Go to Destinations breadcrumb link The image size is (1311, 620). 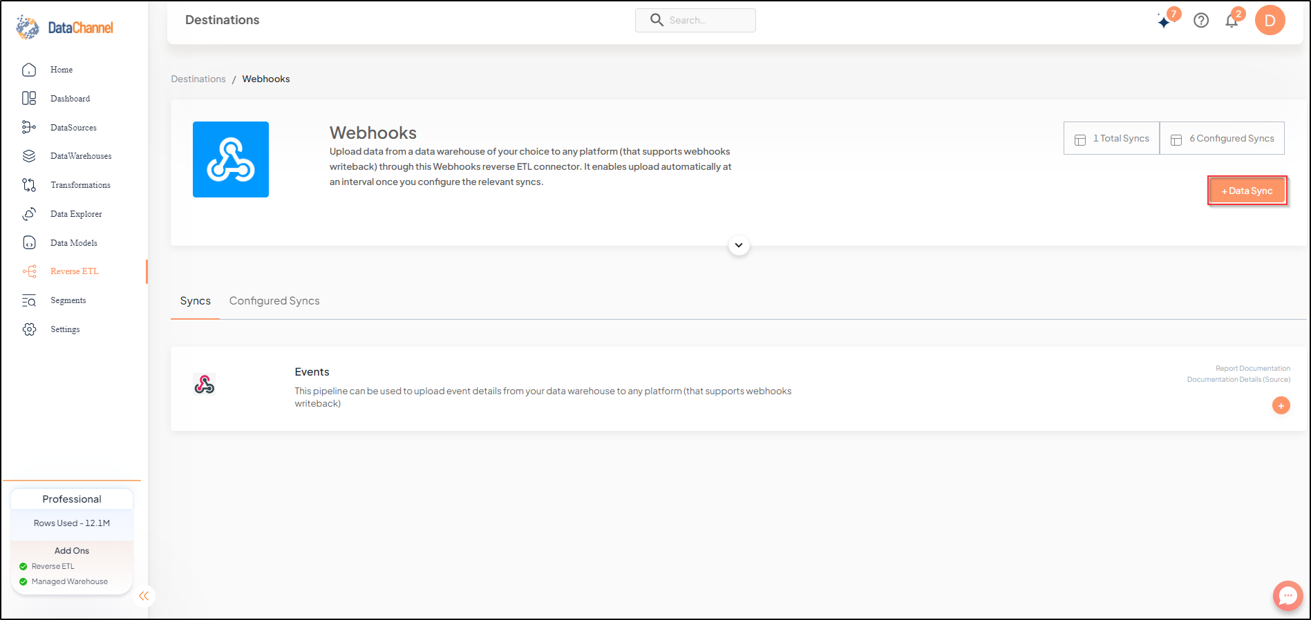click(x=198, y=79)
